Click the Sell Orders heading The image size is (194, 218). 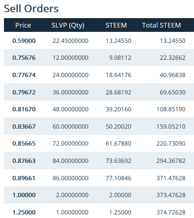pyautogui.click(x=31, y=9)
